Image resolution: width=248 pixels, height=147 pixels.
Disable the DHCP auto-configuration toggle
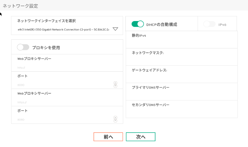click(138, 24)
